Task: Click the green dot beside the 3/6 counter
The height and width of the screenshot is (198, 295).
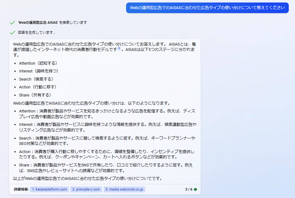Action: 195,189
